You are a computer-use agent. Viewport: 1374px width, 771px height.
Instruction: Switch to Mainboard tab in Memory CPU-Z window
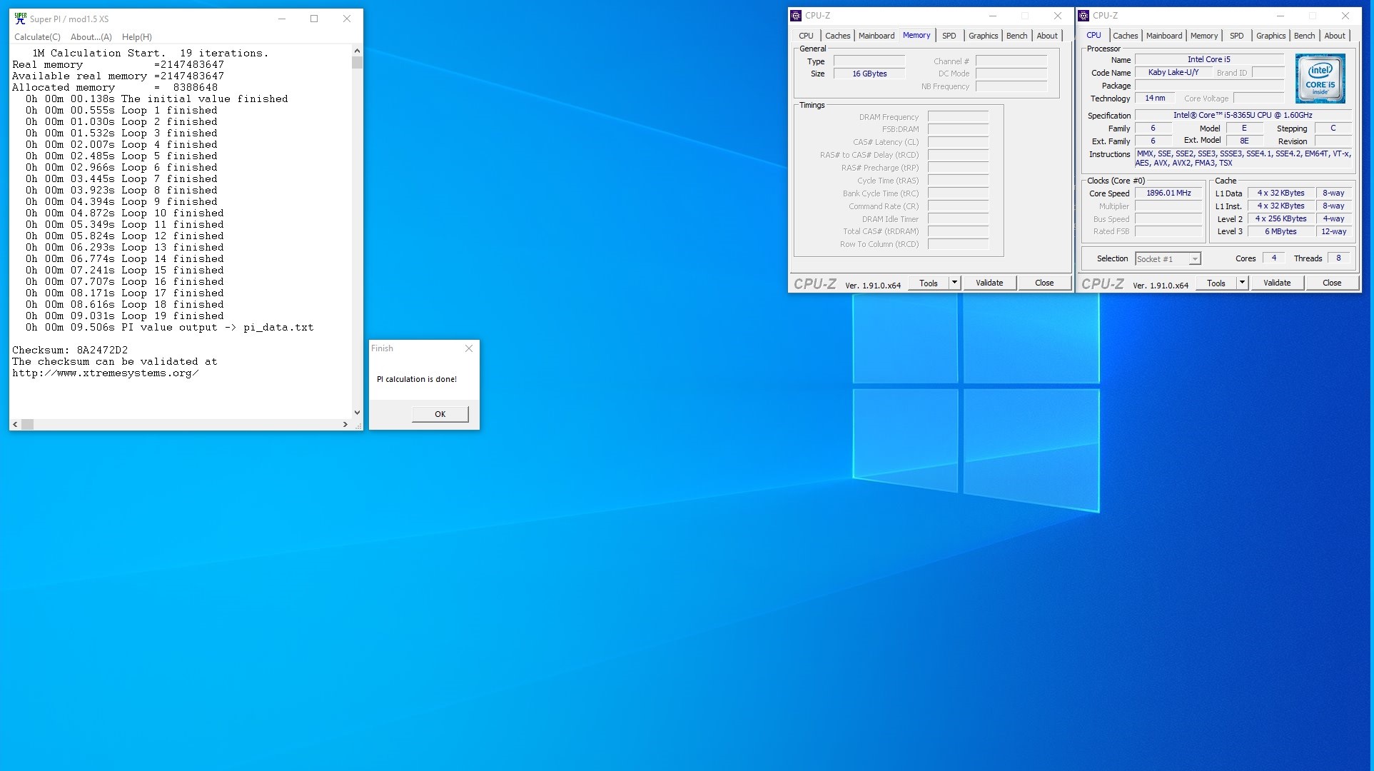876,36
